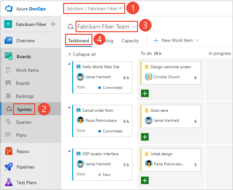Open Queries in the sidebar
Viewport: 233px width, 190px height.
pyautogui.click(x=24, y=122)
